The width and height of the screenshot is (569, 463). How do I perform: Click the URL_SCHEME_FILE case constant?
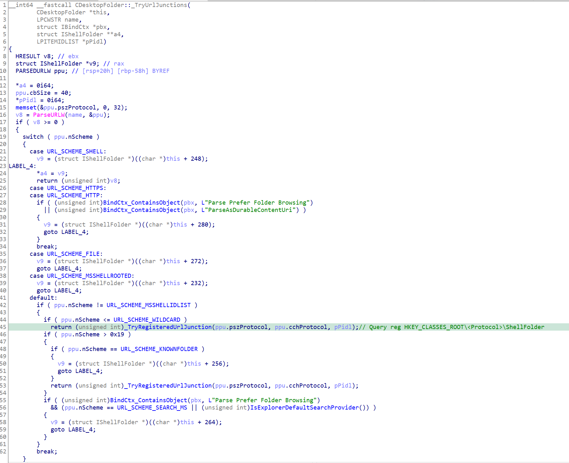[x=73, y=254]
